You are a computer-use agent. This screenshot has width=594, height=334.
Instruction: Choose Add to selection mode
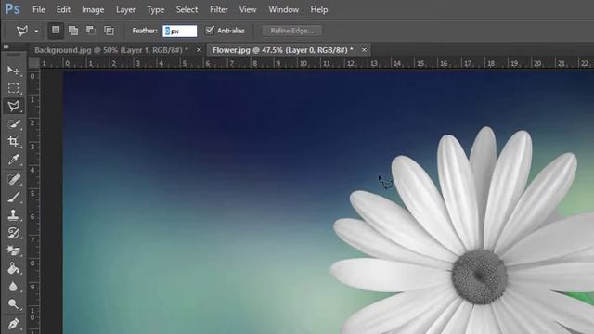(x=73, y=31)
